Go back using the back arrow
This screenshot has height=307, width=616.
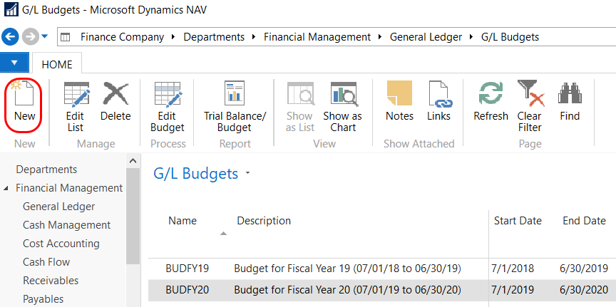(x=11, y=36)
